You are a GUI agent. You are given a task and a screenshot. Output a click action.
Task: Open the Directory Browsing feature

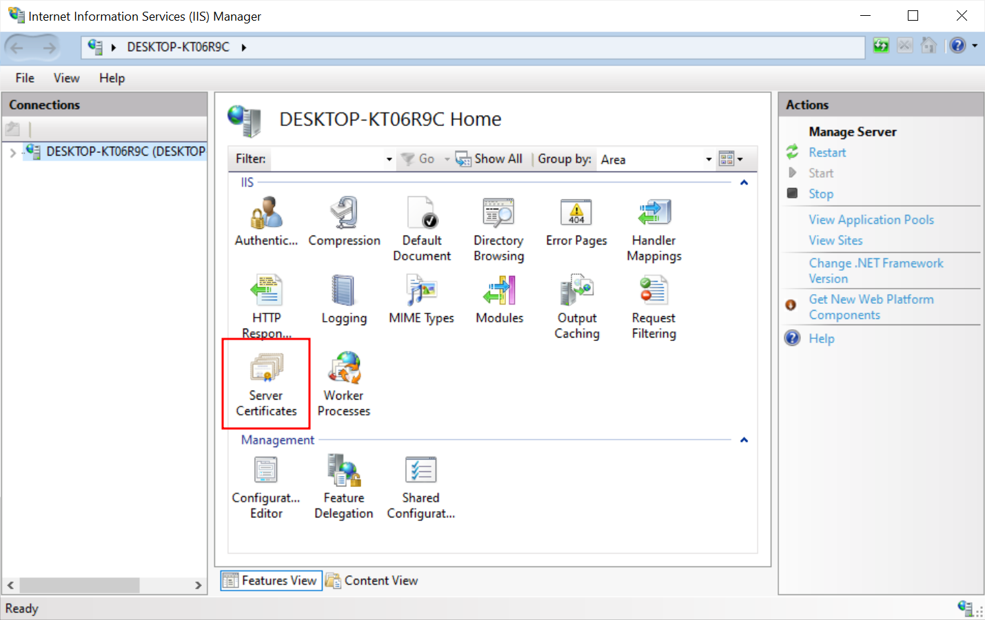499,229
